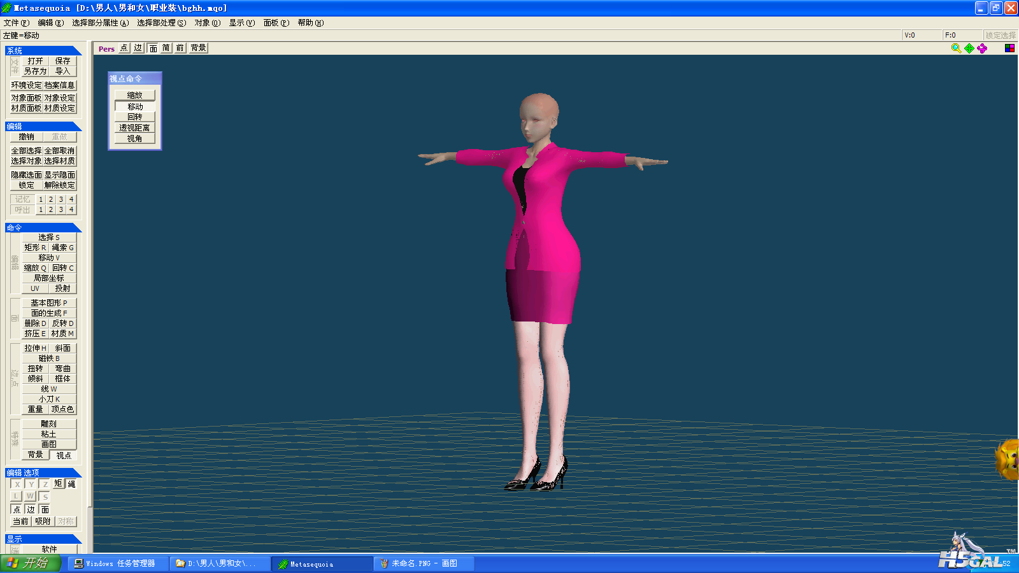Open the 选择部分属性 menu

pyautogui.click(x=100, y=23)
